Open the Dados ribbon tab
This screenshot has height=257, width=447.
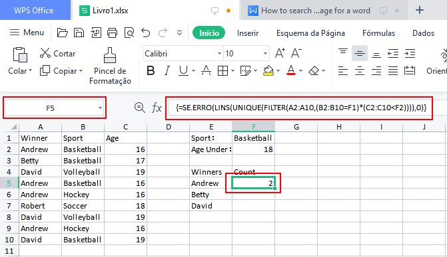coord(423,33)
